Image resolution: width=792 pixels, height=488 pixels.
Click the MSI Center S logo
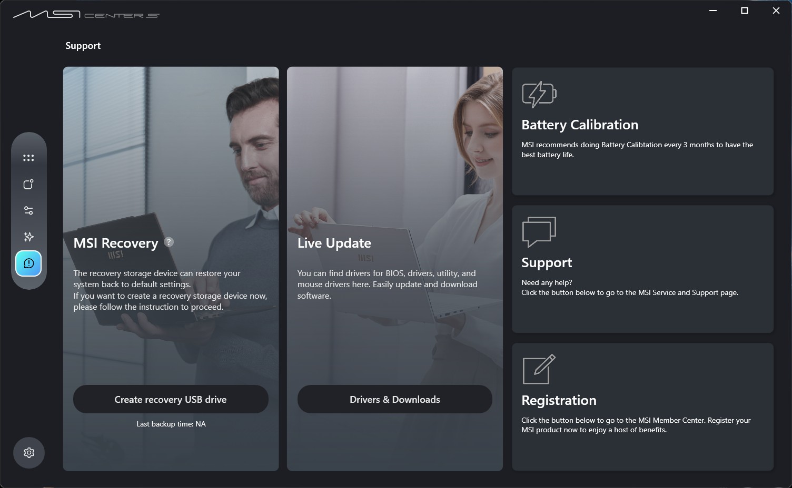(86, 14)
